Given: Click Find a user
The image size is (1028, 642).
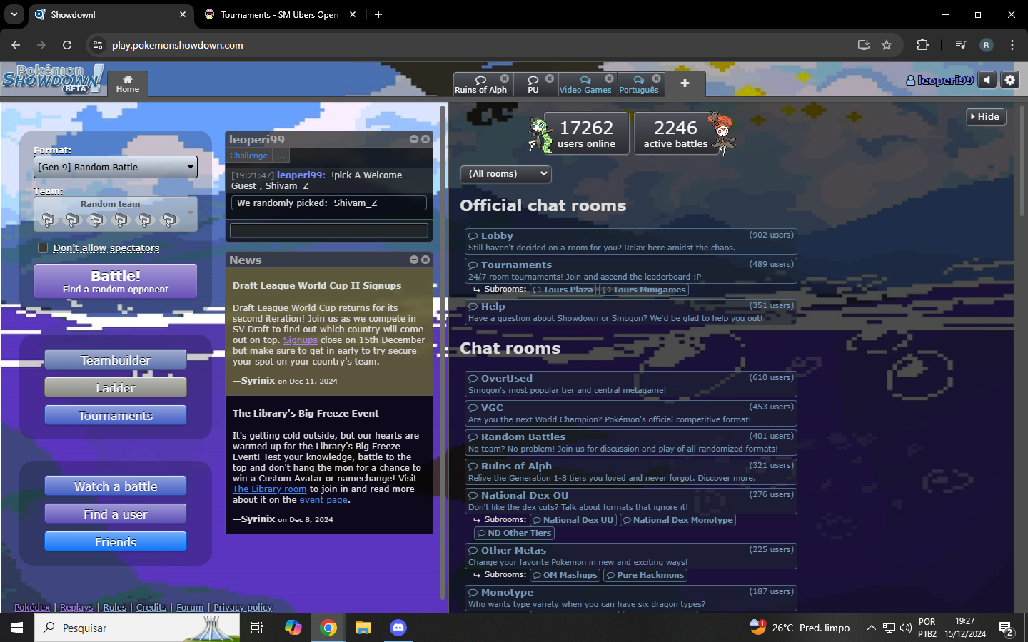Looking at the screenshot, I should click(x=116, y=514).
